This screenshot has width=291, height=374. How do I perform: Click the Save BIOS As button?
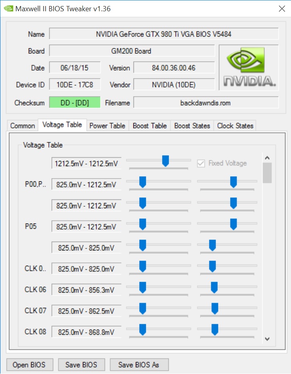(139, 365)
